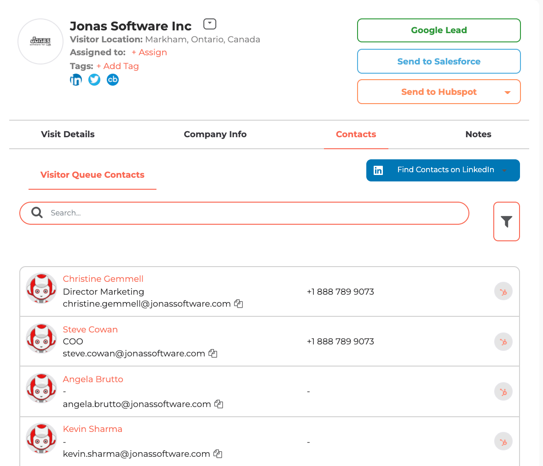The height and width of the screenshot is (466, 543).
Task: Click the + Add Tag link
Action: coord(117,66)
